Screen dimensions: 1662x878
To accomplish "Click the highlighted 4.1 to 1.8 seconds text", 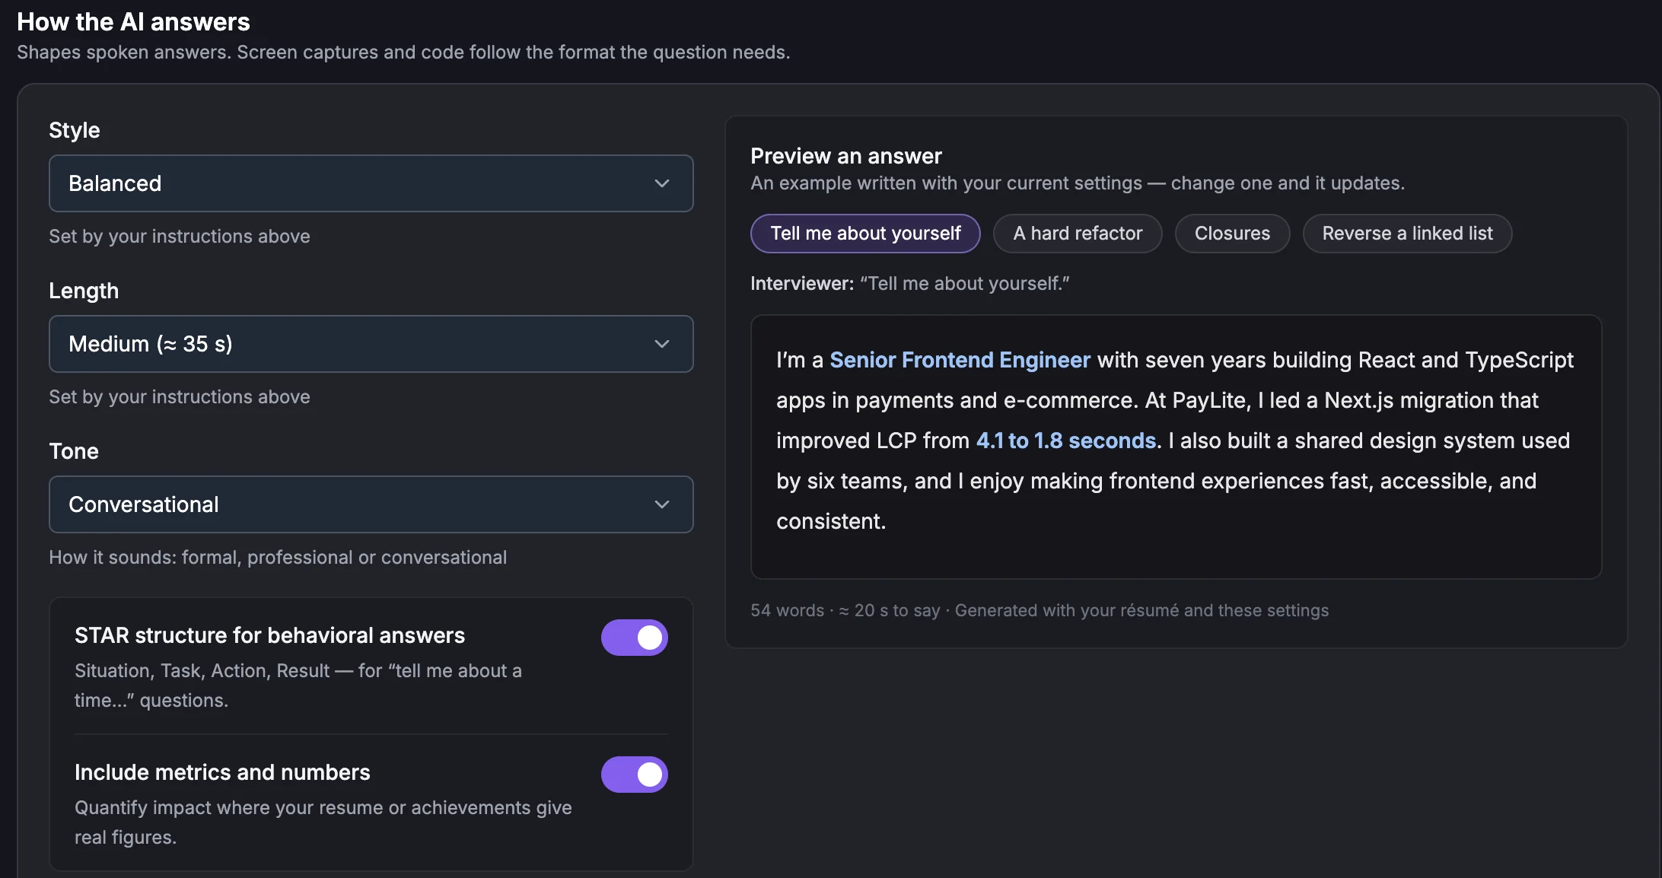I will point(1065,441).
